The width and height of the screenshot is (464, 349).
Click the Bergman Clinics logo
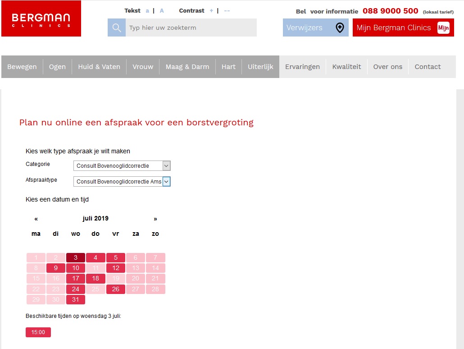coord(41,18)
